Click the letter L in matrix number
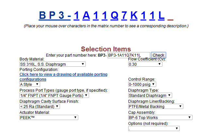The width and height of the screenshot is (213, 134). click(161, 15)
